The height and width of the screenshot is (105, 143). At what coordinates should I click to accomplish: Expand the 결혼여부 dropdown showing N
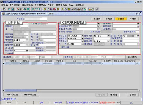coord(27,51)
